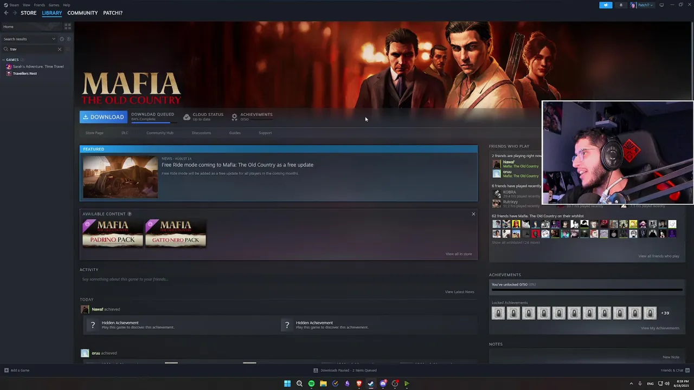The height and width of the screenshot is (390, 694).
Task: Select Sarah's Adventure: Time Travel
Action: [x=35, y=67]
